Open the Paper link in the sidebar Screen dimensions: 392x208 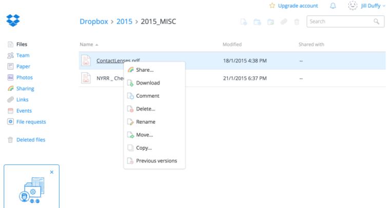click(23, 67)
